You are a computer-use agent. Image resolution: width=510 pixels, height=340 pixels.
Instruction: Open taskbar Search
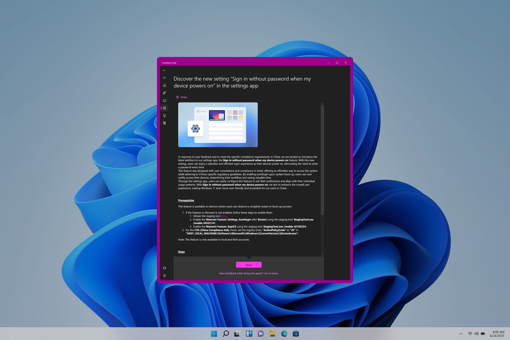click(226, 334)
